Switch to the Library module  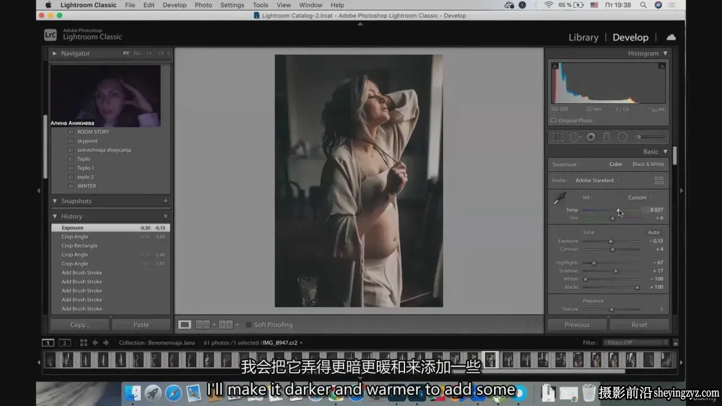tap(583, 37)
